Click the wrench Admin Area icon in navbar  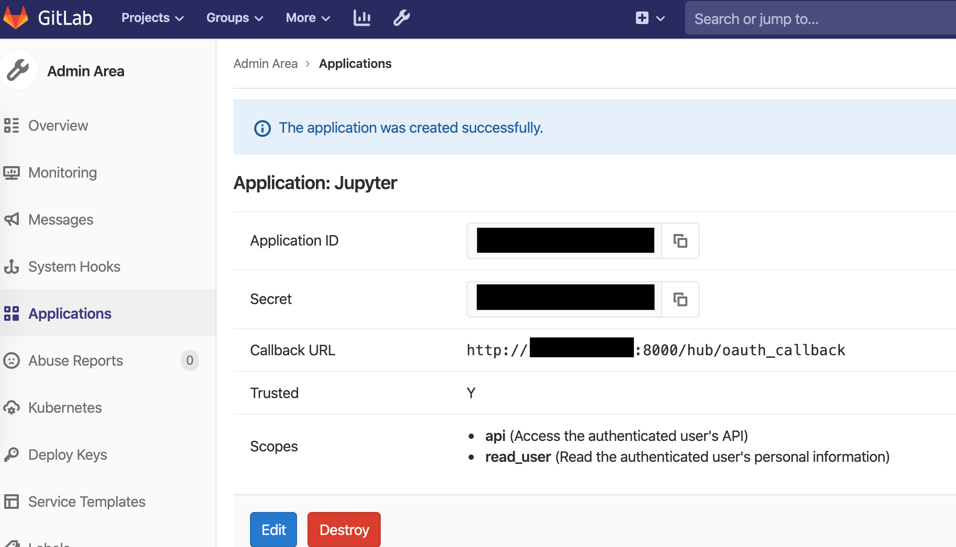tap(402, 18)
